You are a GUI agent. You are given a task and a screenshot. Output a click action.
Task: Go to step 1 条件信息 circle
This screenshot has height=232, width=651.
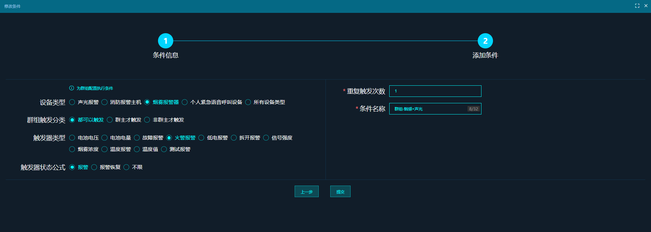pos(165,41)
